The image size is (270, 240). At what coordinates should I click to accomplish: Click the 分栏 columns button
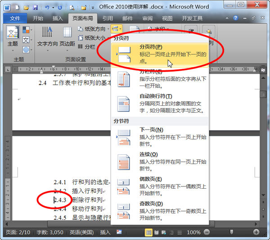86,46
